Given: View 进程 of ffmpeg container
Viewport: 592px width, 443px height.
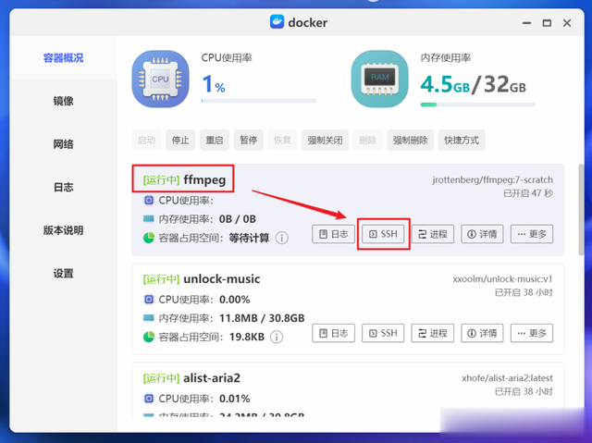Looking at the screenshot, I should pyautogui.click(x=433, y=234).
